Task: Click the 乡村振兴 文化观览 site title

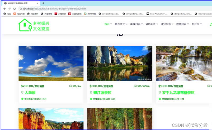Action: coord(41,26)
